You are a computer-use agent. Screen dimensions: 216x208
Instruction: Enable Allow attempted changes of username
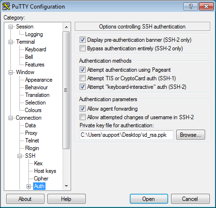pos(82,117)
